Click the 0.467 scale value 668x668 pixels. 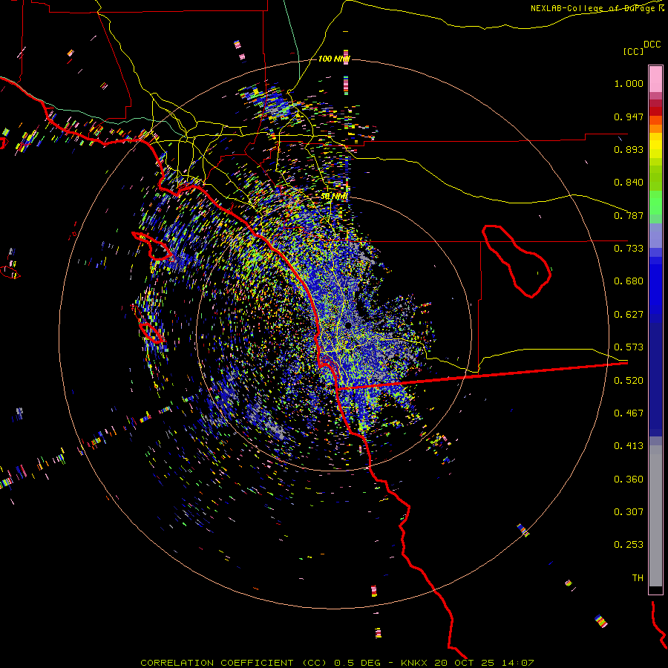pyautogui.click(x=629, y=413)
